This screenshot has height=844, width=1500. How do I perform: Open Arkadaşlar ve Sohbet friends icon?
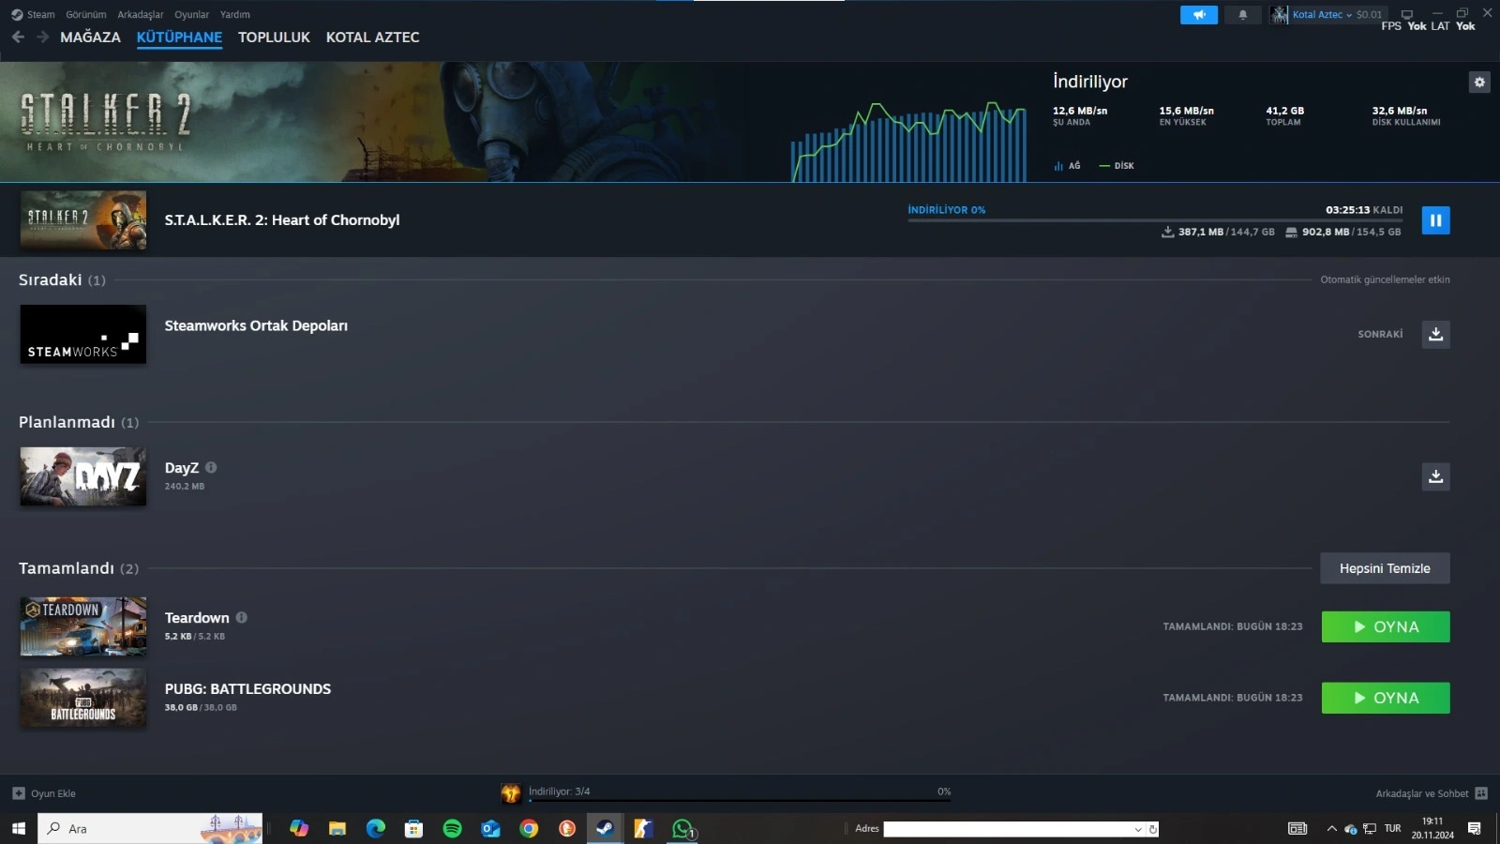[1481, 793]
